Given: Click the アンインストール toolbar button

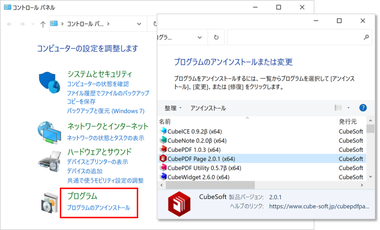Looking at the screenshot, I should (x=208, y=108).
